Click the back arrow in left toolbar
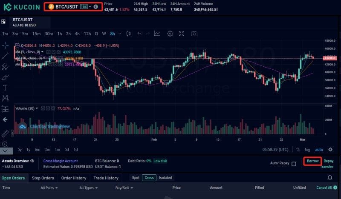The width and height of the screenshot is (341, 199). 5,119
